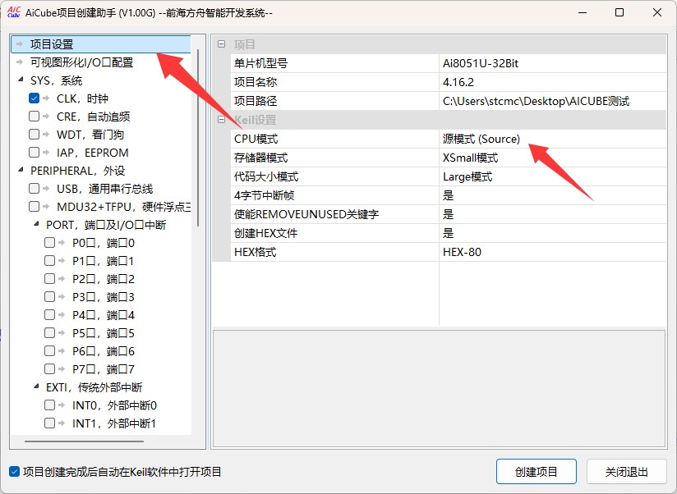Check the P0口，端口0 checkbox
Screen dimensions: 677x494
(49, 243)
